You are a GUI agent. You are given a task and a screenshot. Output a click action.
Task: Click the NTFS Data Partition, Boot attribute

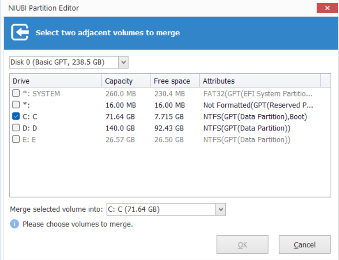[x=255, y=117]
